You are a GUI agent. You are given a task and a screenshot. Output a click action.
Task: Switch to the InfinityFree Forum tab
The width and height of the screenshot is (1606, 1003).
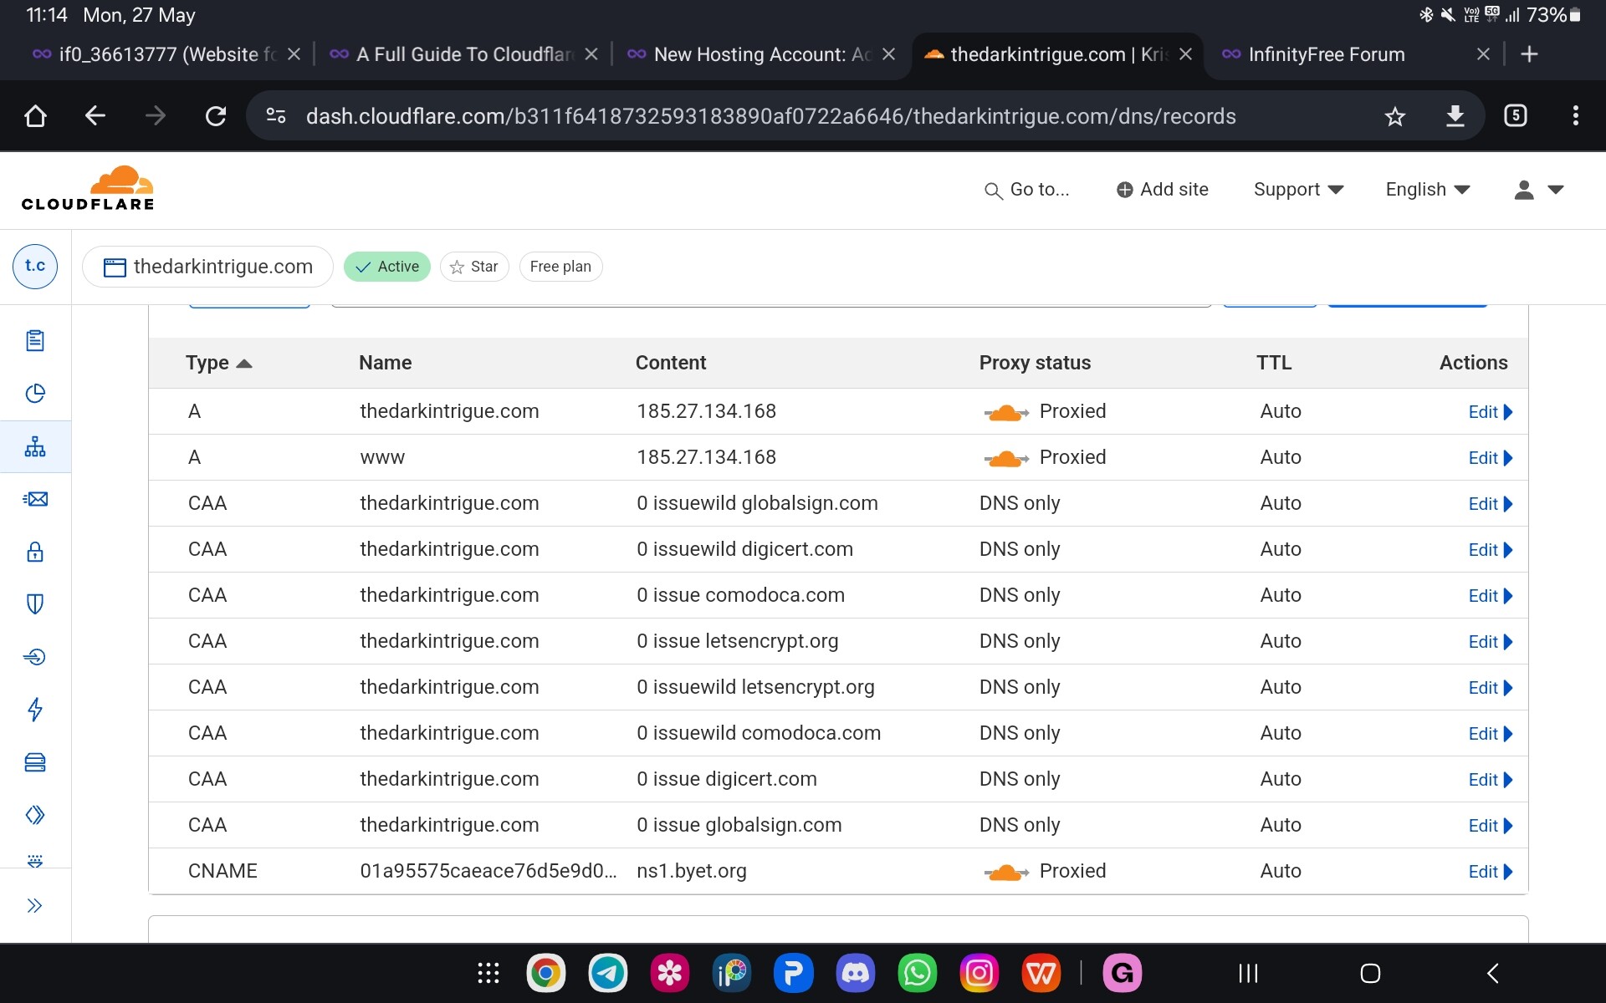click(1327, 54)
